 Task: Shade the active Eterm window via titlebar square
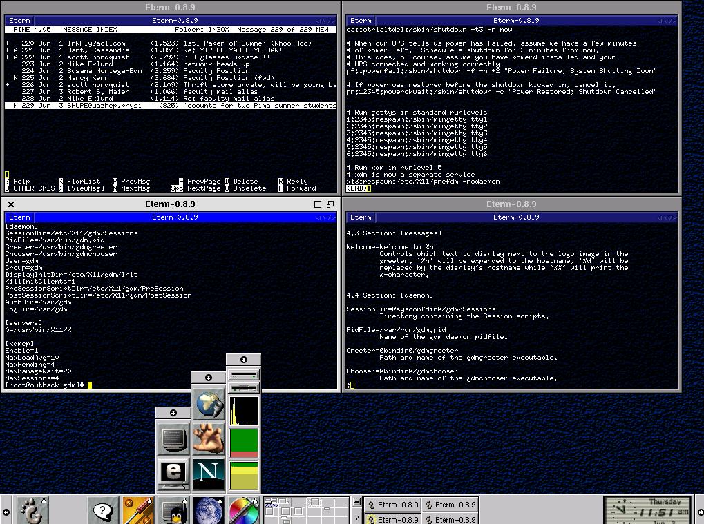317,204
